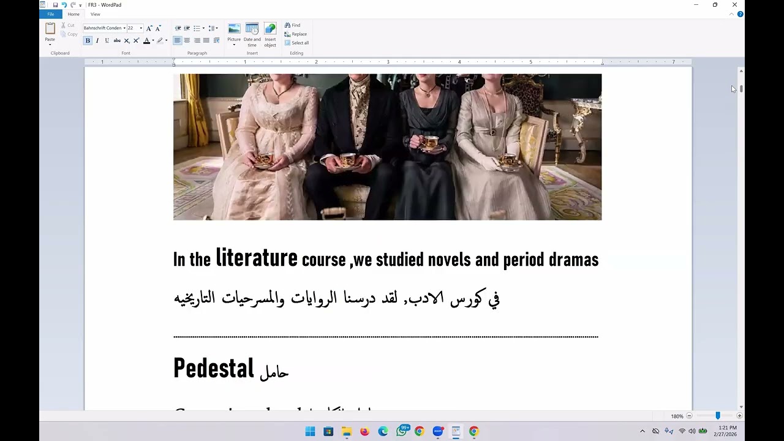
Task: Click Find in the Editing group
Action: [292, 25]
